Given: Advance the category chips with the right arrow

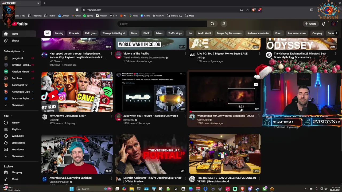Looking at the screenshot, I should point(336,33).
